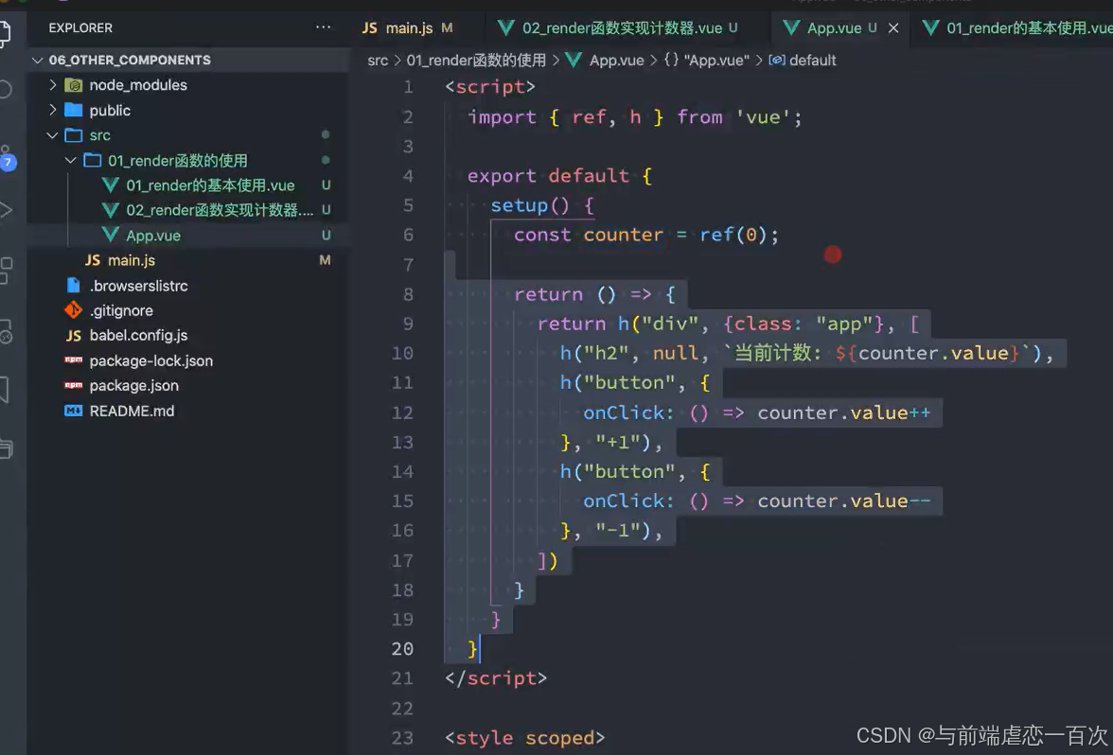Click the EXPLORER panel title
This screenshot has height=755, width=1113.
coord(80,27)
